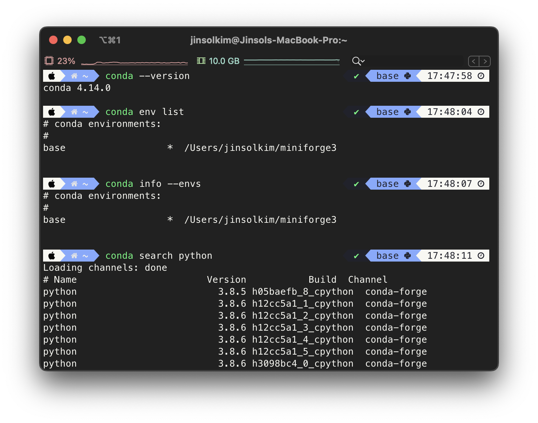This screenshot has width=538, height=423.
Task: Click the home icon beside conda search python
Action: click(74, 256)
